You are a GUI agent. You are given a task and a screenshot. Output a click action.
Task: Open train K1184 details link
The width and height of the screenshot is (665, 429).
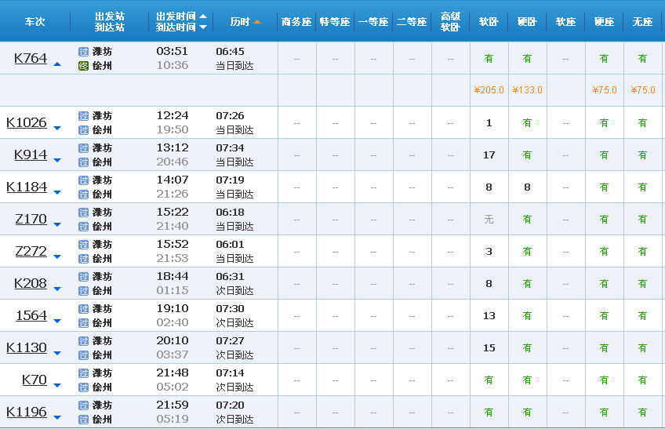(x=27, y=187)
